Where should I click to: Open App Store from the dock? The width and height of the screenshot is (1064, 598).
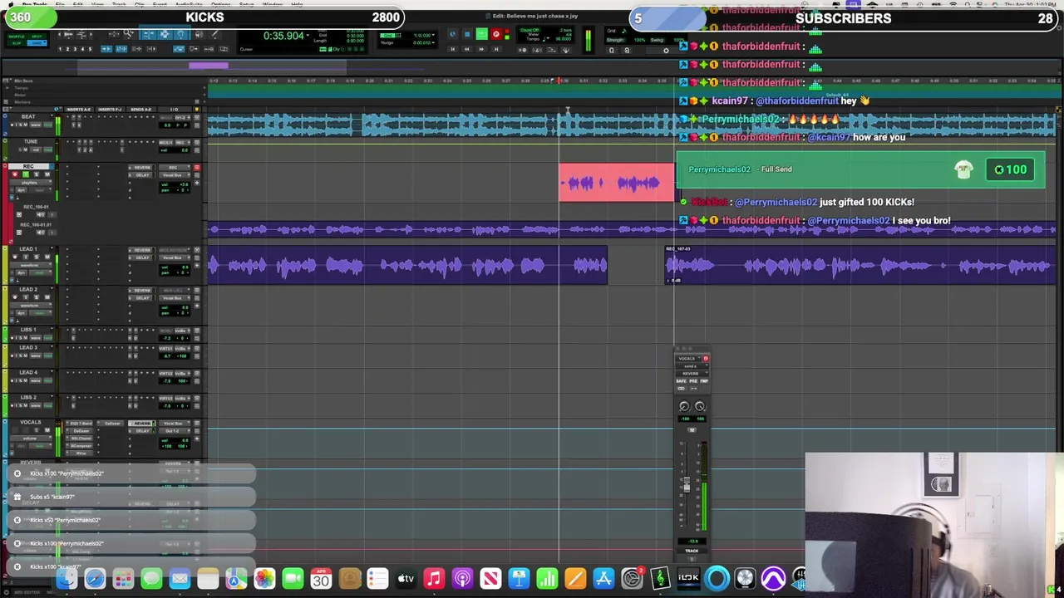603,578
